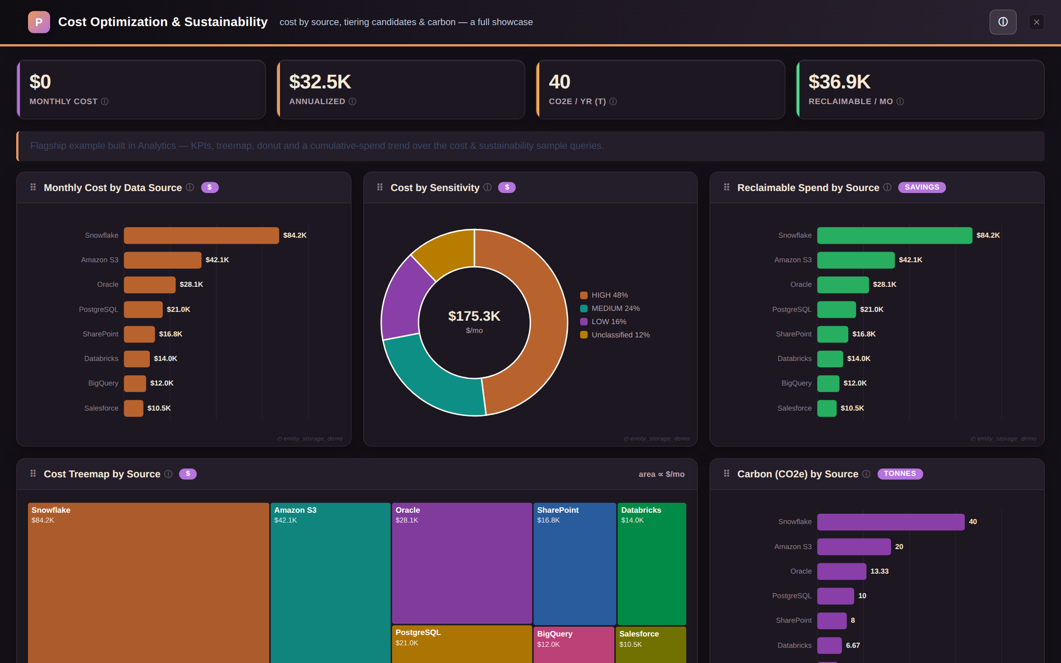Click drag handle of Reclaimable Spend by Source
Image resolution: width=1061 pixels, height=663 pixels.
tap(726, 187)
